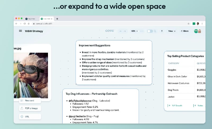Viewport: 212px width, 129px height.
Task: Choose the URL option
Action: pyautogui.click(x=30, y=117)
